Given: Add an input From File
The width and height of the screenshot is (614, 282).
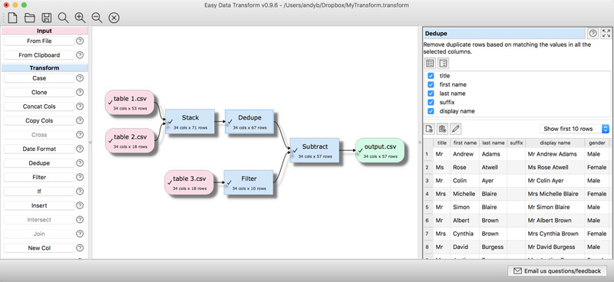Looking at the screenshot, I should click(x=39, y=41).
